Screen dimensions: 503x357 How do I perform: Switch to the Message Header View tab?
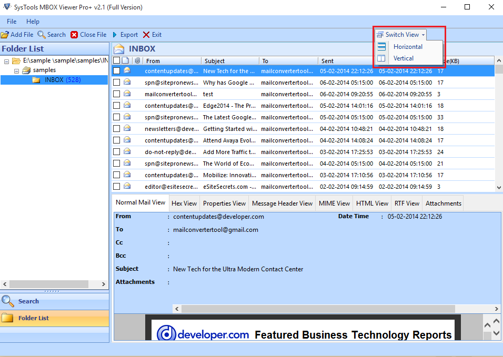point(283,203)
